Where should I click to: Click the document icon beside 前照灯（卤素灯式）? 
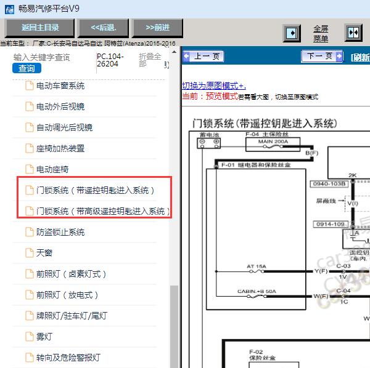coord(30,274)
